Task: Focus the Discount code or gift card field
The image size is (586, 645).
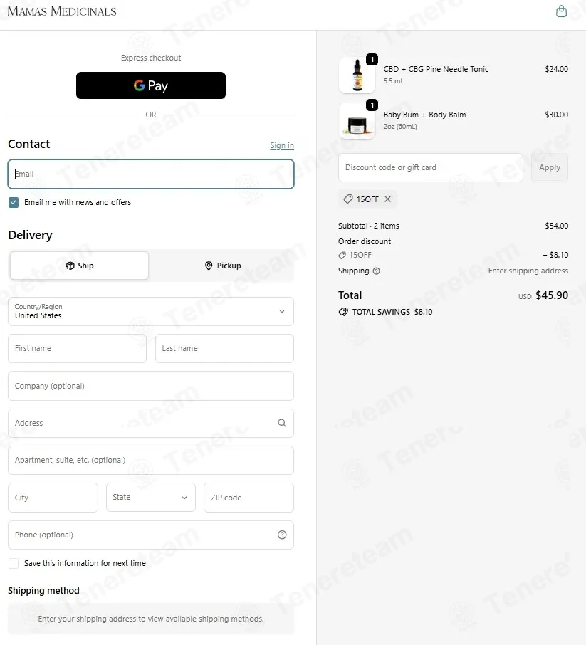Action: click(x=431, y=167)
